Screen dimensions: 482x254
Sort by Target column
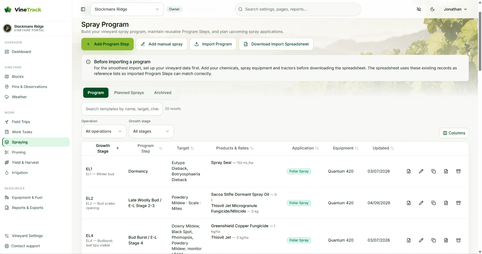click(x=185, y=148)
